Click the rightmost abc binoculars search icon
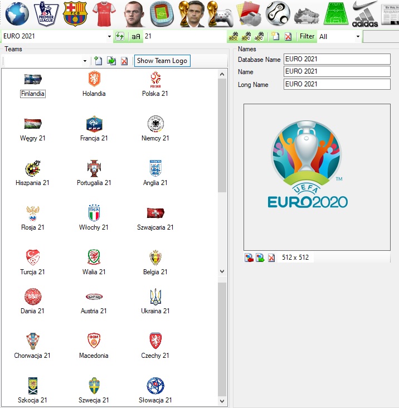The image size is (399, 408). [x=259, y=36]
